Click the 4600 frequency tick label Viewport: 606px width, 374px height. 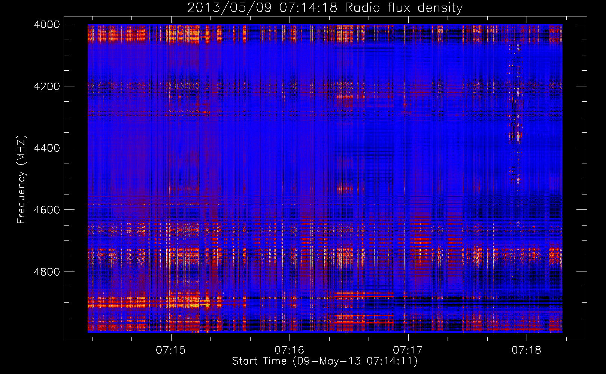pyautogui.click(x=47, y=210)
